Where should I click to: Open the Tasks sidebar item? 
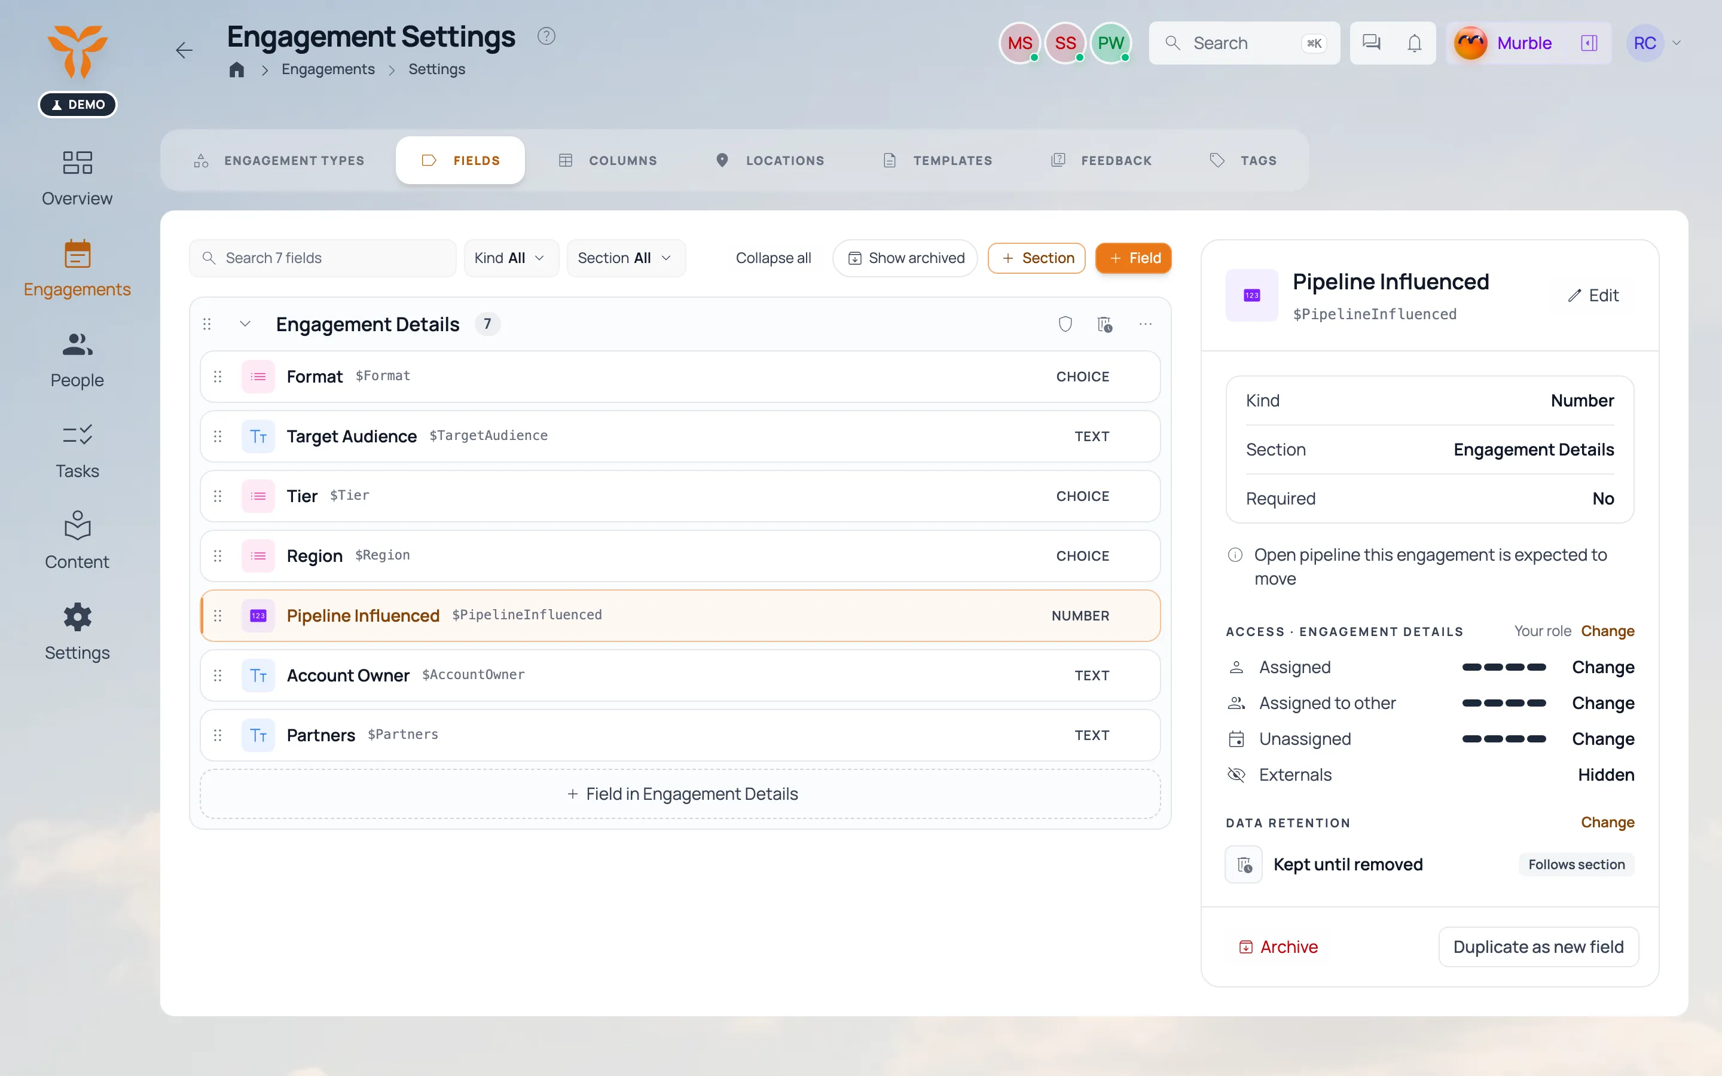[77, 451]
